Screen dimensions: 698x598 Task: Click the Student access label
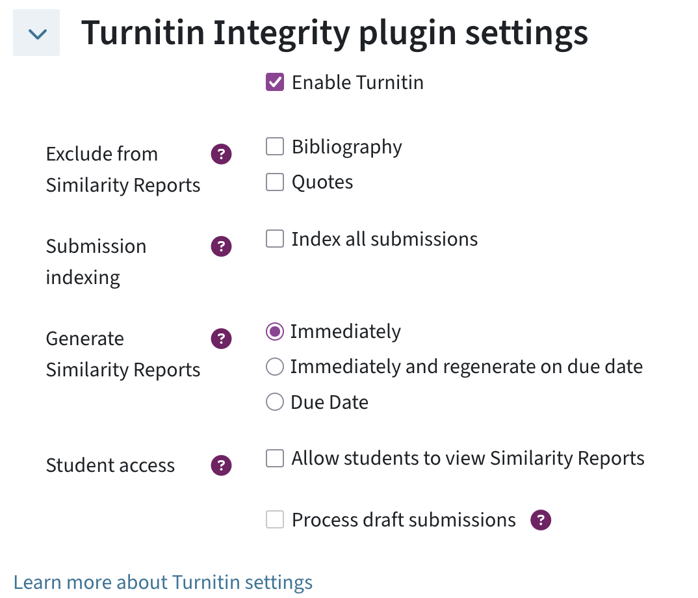pyautogui.click(x=110, y=465)
